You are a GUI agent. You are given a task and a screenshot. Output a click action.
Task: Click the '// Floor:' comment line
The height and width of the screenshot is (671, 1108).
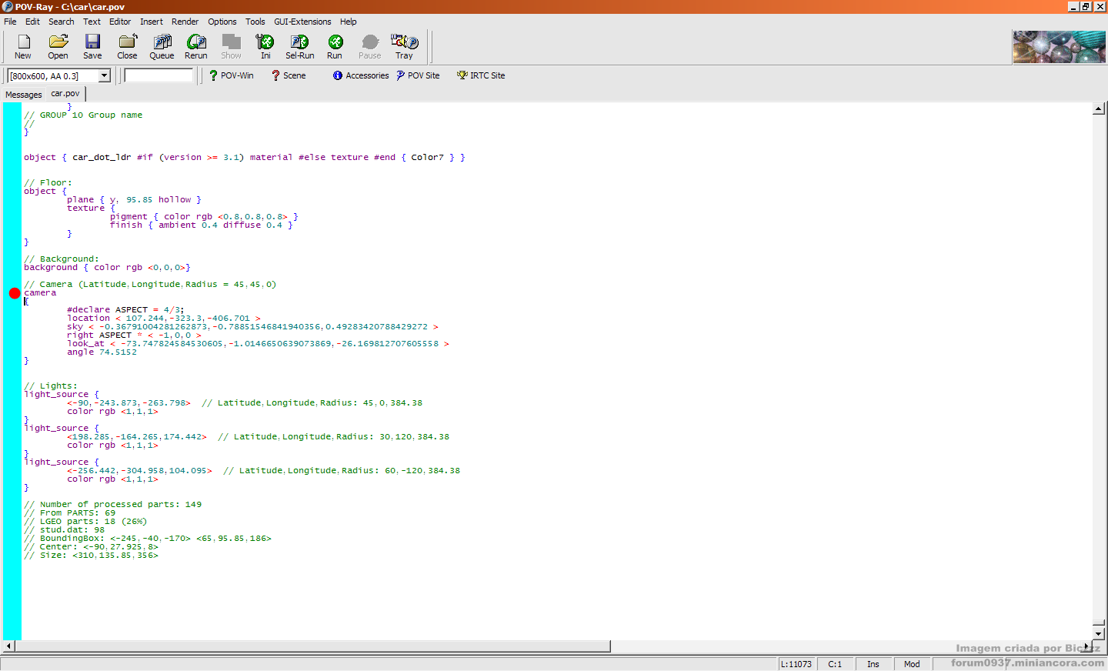[48, 182]
